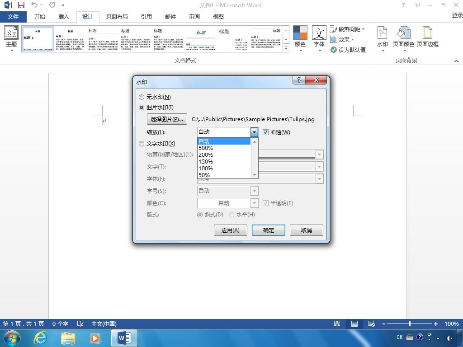Screen dimensions: 463x347
Task: Open the 效果 effects menu
Action: click(342, 40)
